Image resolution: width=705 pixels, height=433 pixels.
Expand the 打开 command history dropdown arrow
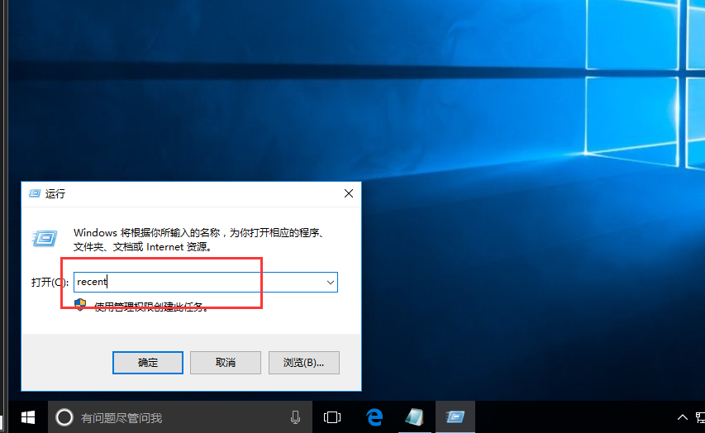(x=331, y=283)
